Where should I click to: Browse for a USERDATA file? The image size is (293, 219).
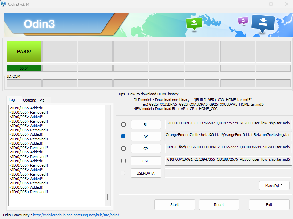coord(146,173)
